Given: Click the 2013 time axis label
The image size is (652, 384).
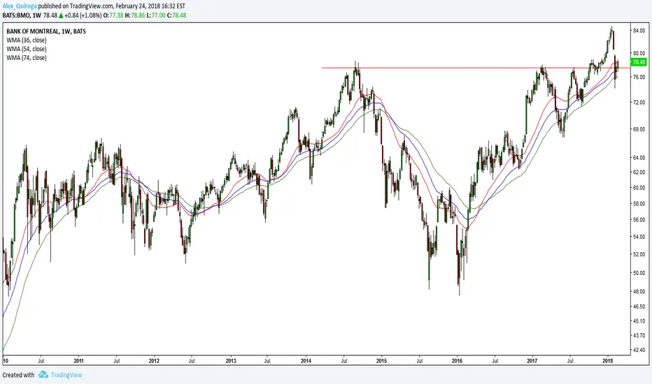Looking at the screenshot, I should coord(231,361).
